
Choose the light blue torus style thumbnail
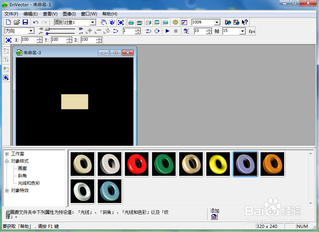pos(110,191)
